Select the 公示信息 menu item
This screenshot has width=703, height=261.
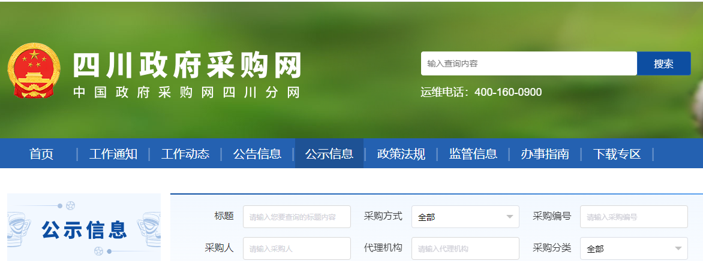pos(329,154)
